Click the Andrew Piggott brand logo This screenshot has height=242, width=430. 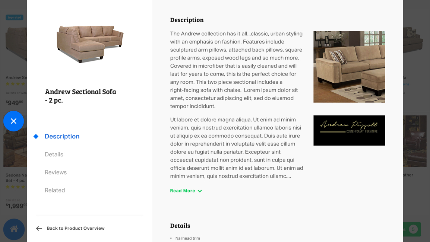pyautogui.click(x=349, y=130)
